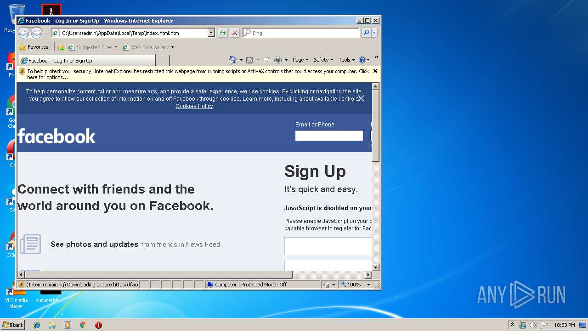Image resolution: width=588 pixels, height=331 pixels.
Task: Click the first Sign Up text field
Action: [x=328, y=246]
